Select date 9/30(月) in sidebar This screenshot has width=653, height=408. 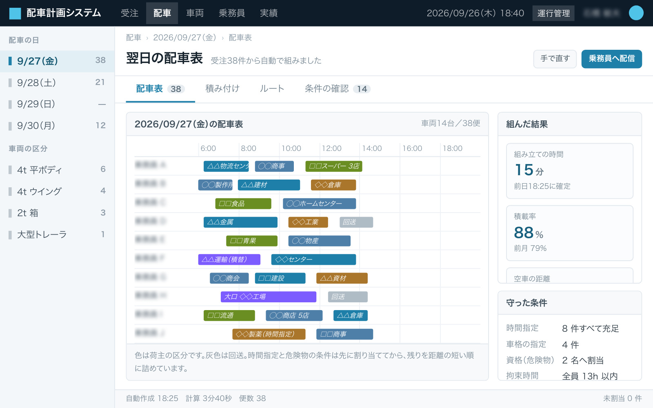[57, 126]
